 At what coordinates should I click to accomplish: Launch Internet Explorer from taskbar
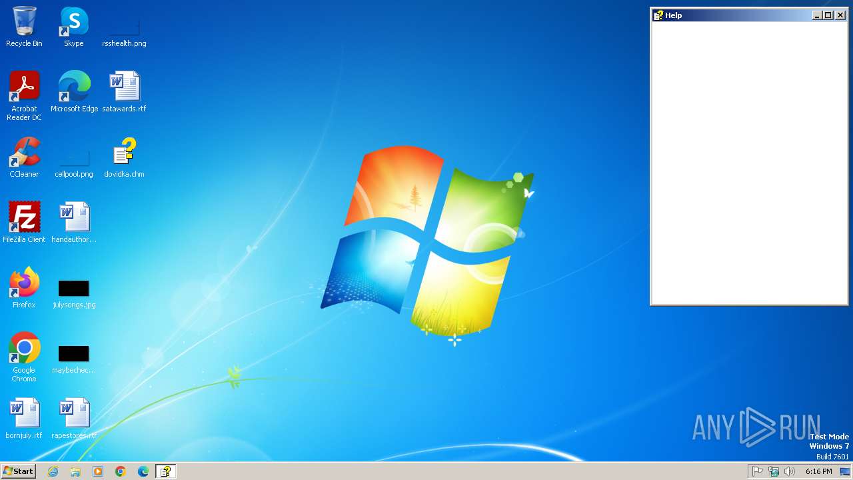tap(53, 471)
